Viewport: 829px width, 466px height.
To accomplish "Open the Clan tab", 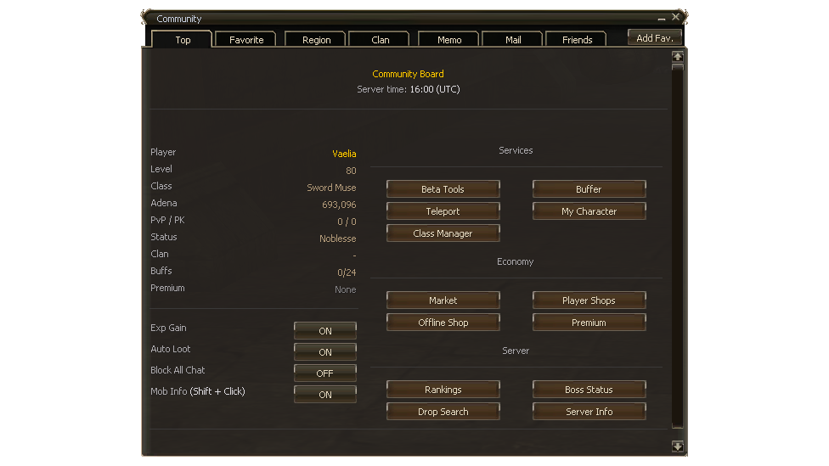I will [380, 40].
